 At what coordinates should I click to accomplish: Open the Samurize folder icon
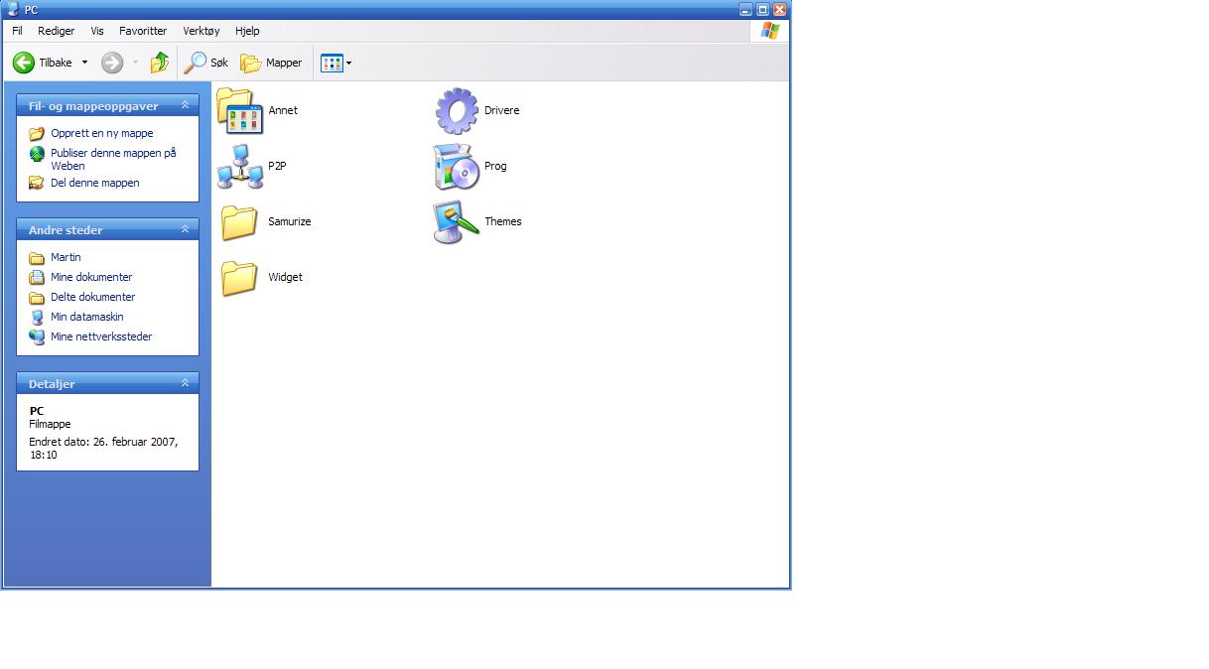pos(239,221)
